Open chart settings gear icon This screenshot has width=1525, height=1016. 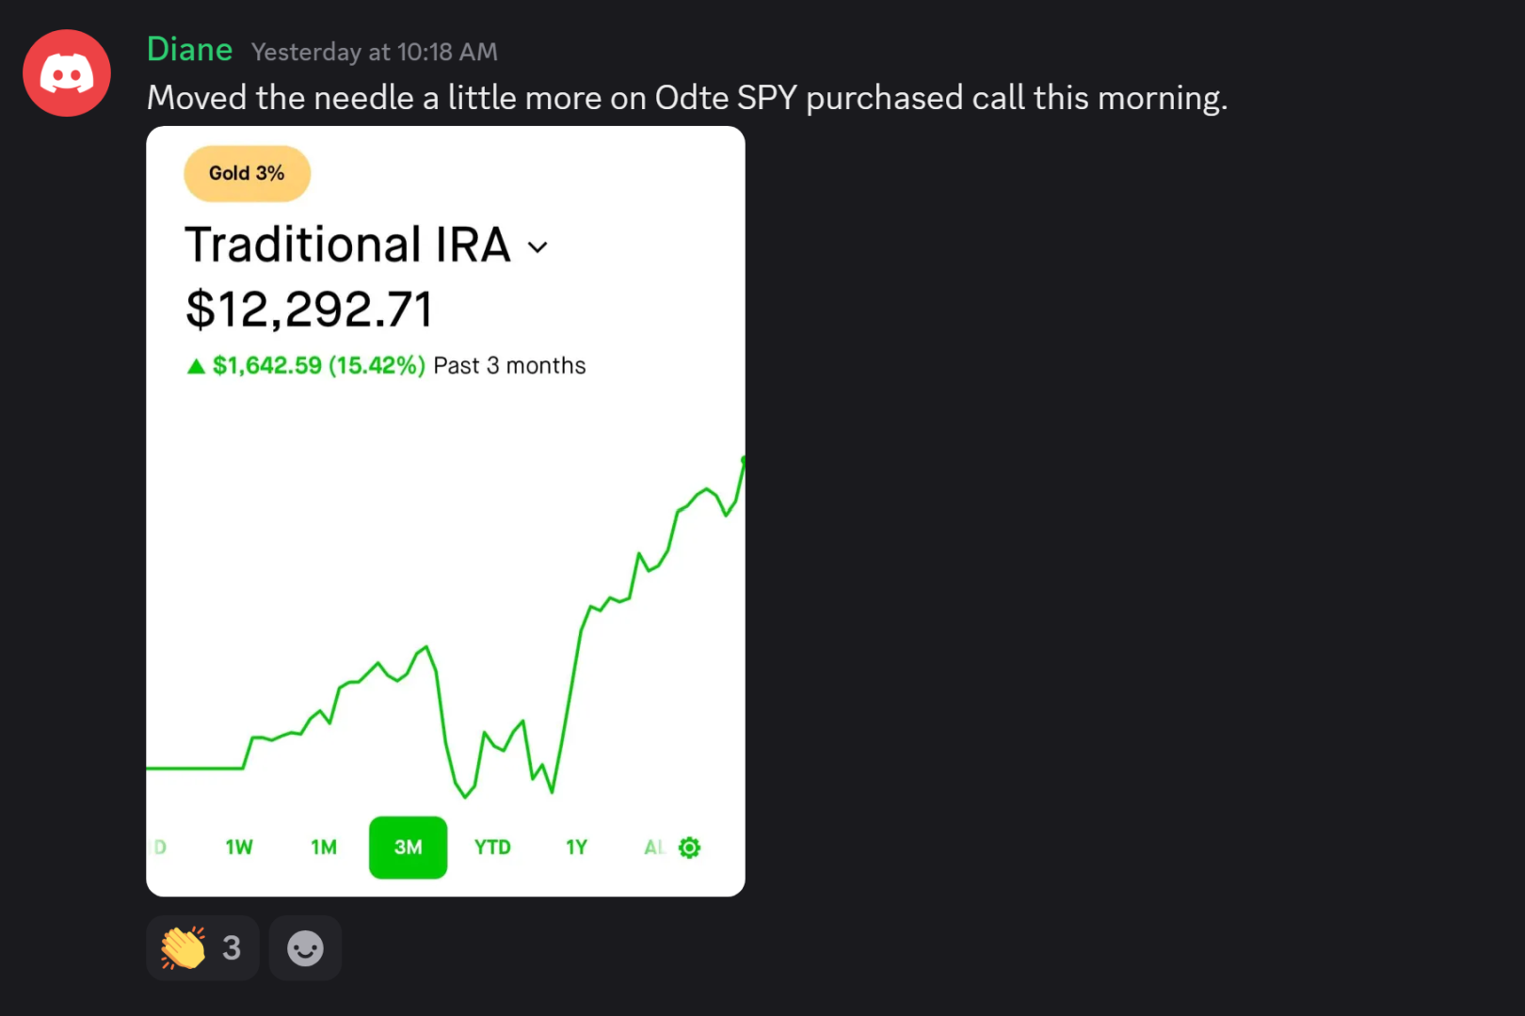[x=690, y=848]
